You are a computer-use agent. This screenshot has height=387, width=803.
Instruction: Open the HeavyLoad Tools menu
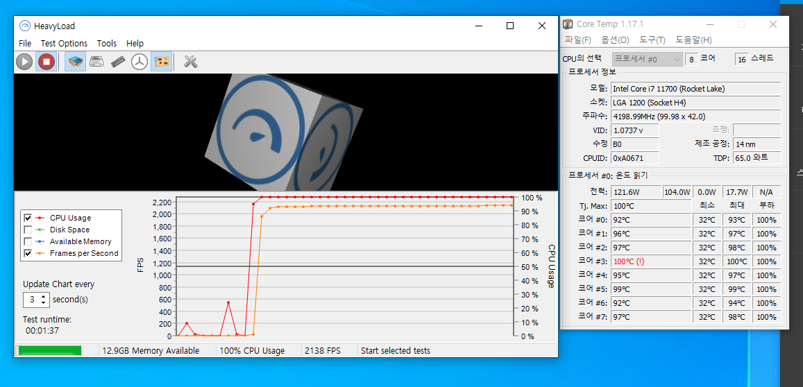click(107, 44)
